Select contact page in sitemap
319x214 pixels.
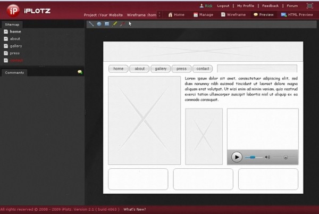coord(16,61)
